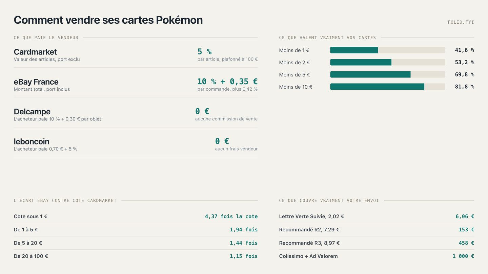
Task: Click 'Recommandé R3, 8,97 €' row
Action: 377,243
